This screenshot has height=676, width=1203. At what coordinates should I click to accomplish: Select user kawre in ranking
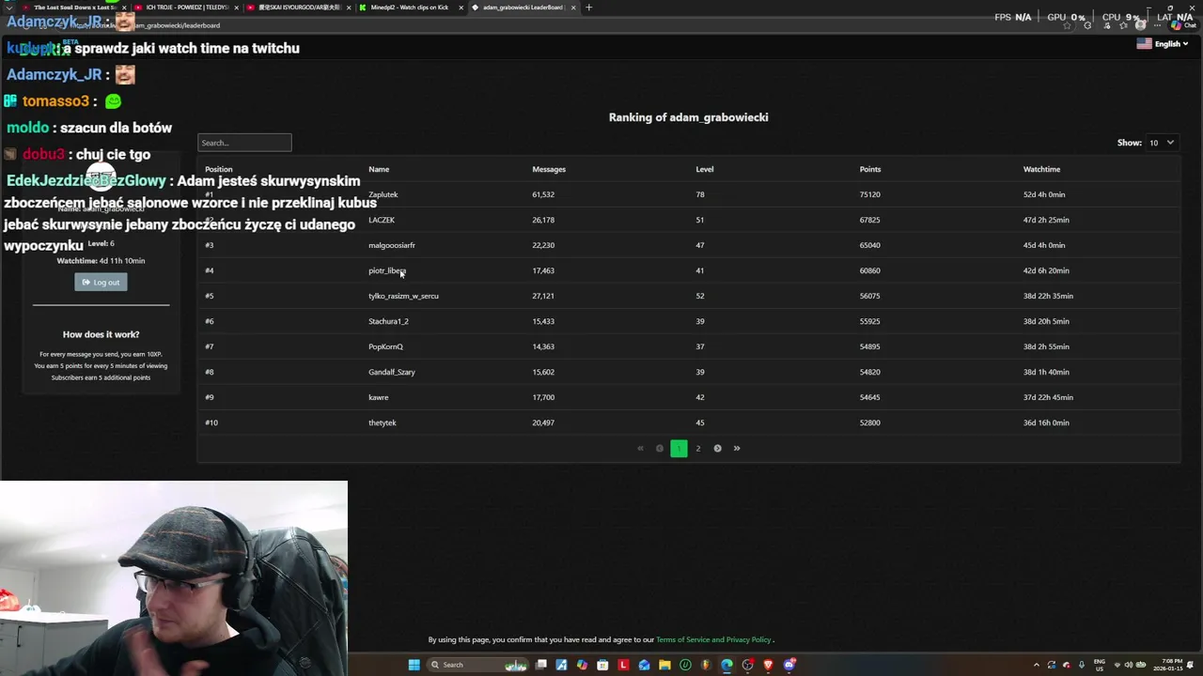coord(379,397)
